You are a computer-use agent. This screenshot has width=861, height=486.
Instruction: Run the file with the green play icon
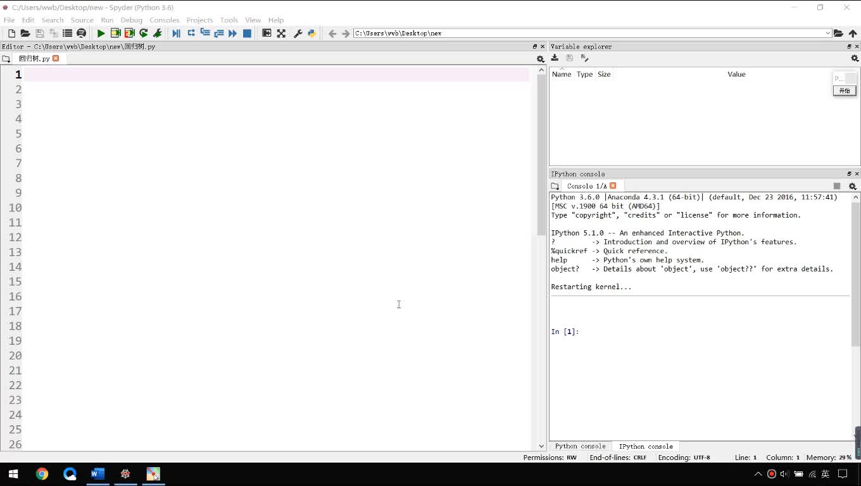[x=101, y=34]
